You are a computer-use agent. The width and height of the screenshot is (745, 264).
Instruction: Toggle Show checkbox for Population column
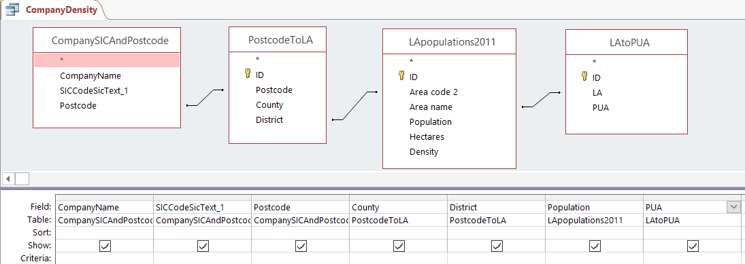[x=595, y=246]
